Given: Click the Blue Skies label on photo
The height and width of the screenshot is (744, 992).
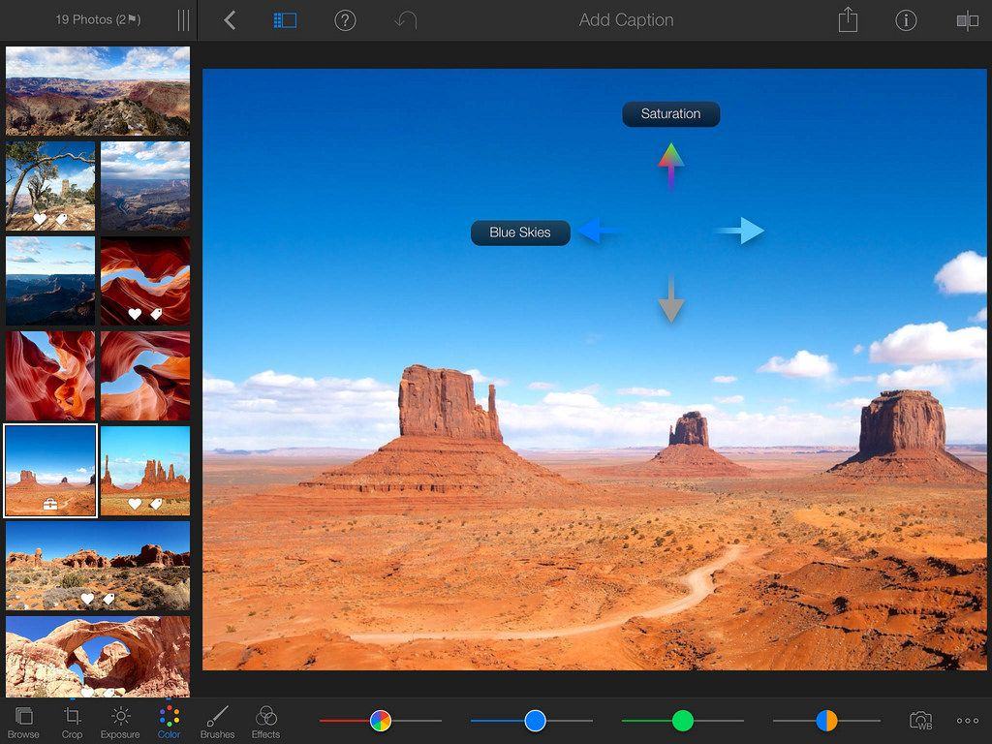Looking at the screenshot, I should pyautogui.click(x=520, y=232).
